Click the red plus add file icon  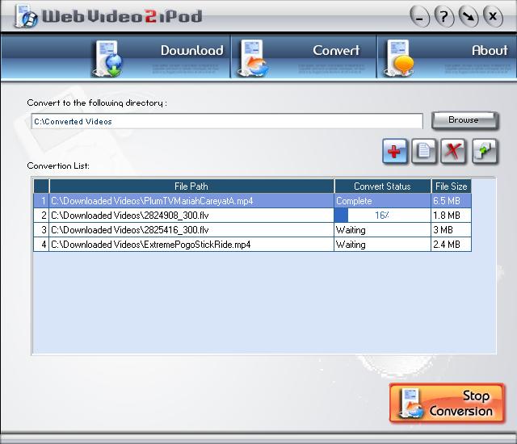tap(394, 152)
